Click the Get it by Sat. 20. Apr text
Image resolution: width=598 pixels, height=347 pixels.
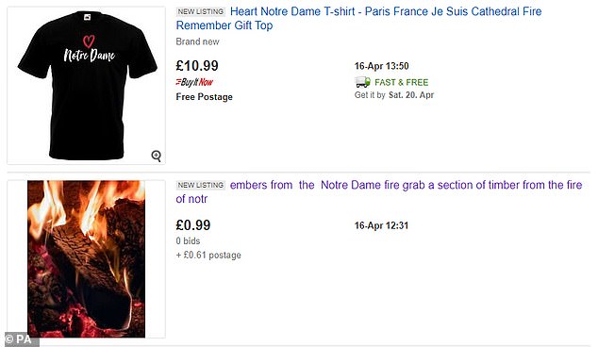click(394, 95)
